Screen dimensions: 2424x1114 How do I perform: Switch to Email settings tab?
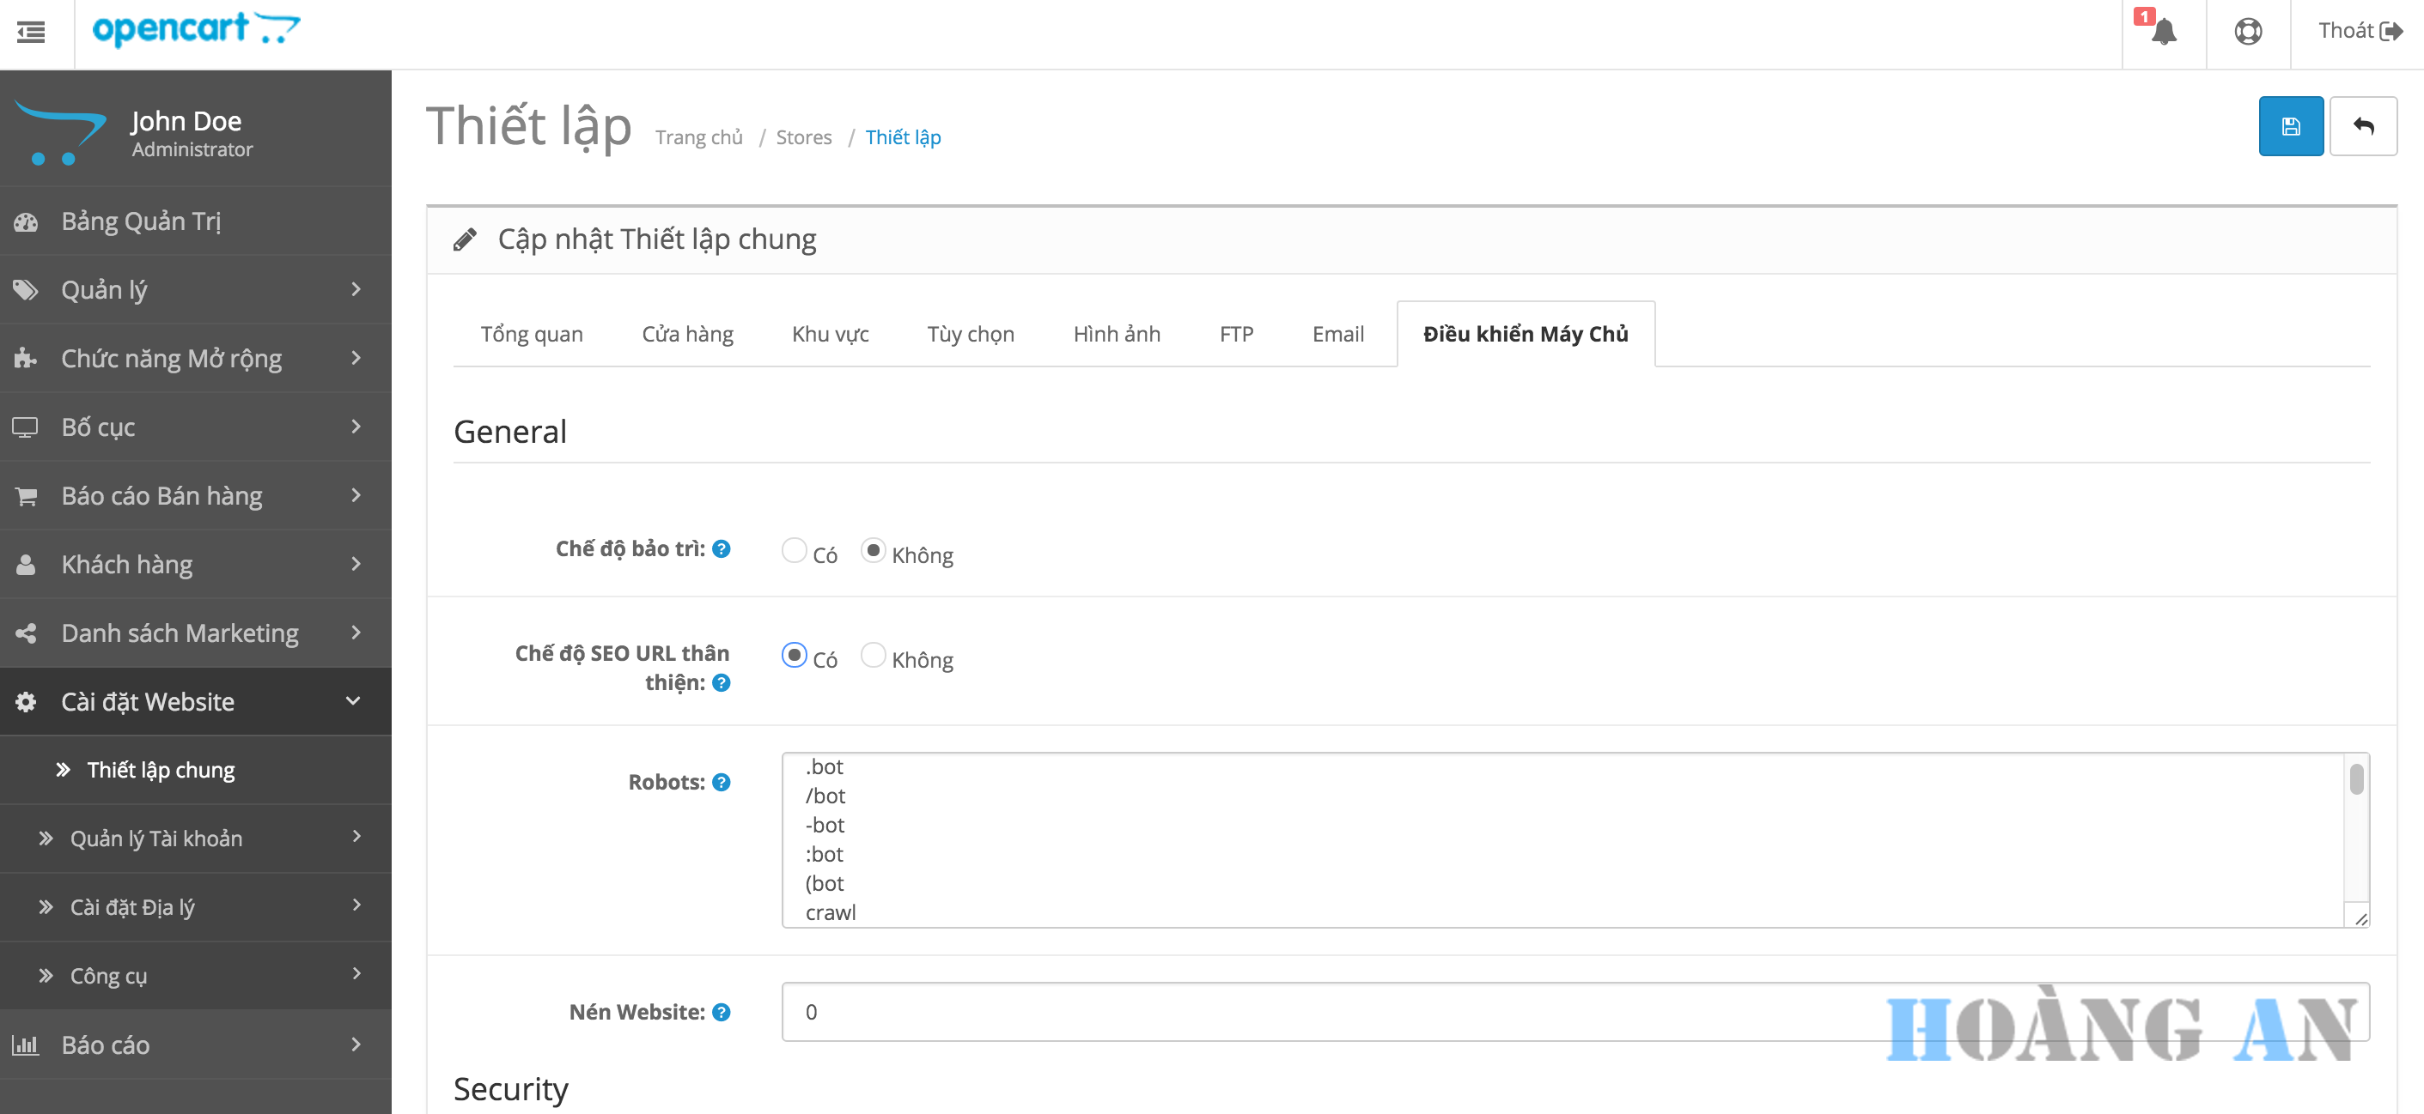(1337, 334)
